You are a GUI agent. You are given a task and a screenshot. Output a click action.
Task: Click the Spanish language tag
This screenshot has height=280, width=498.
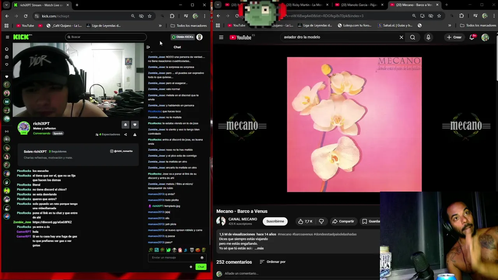pos(58,133)
